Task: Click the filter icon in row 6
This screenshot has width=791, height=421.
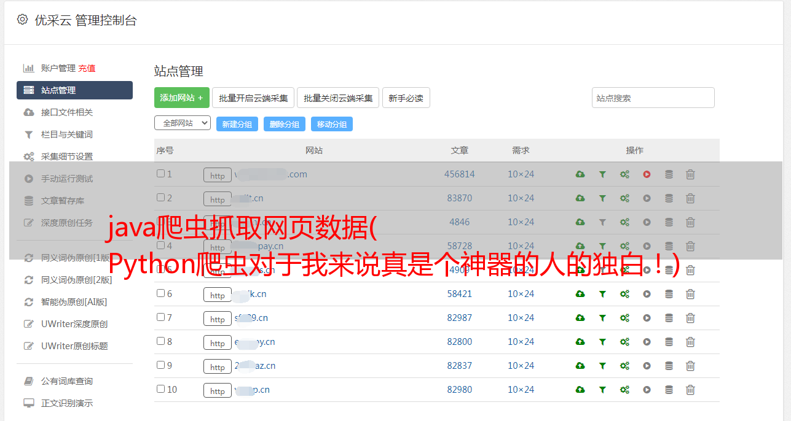Action: 602,294
